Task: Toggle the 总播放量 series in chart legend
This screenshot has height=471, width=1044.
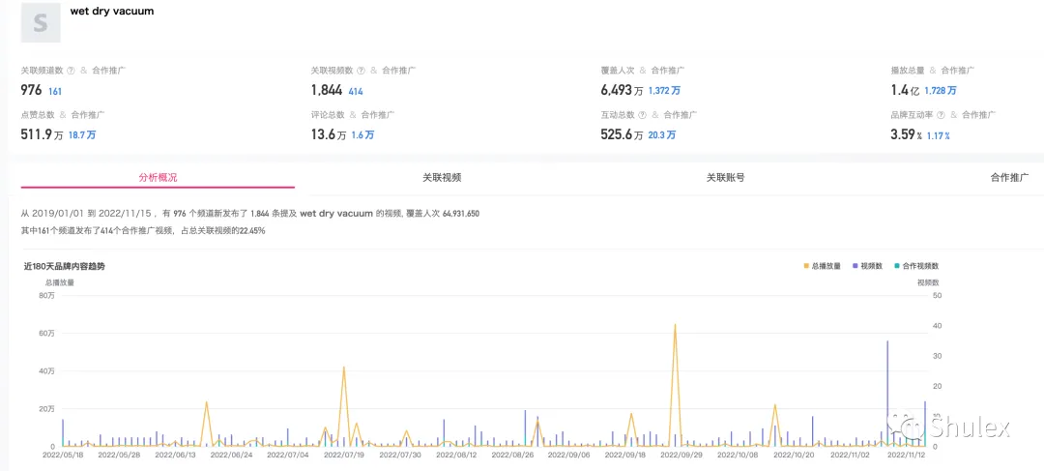Action: (x=823, y=266)
